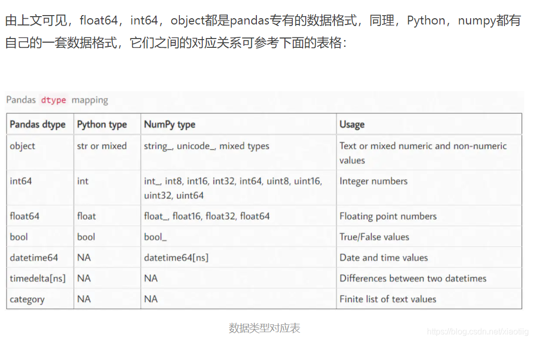Click the red 'dtype' code word
This screenshot has height=341, width=533.
point(54,100)
